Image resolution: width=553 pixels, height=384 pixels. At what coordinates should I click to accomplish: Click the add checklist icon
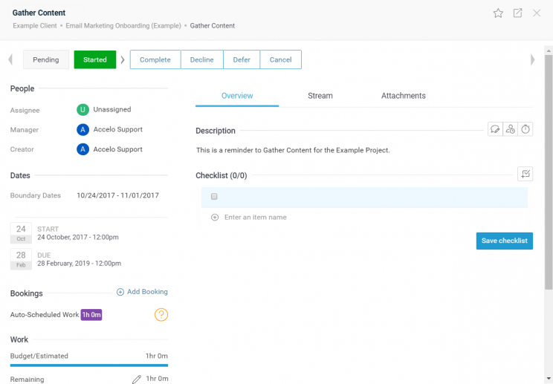click(525, 174)
